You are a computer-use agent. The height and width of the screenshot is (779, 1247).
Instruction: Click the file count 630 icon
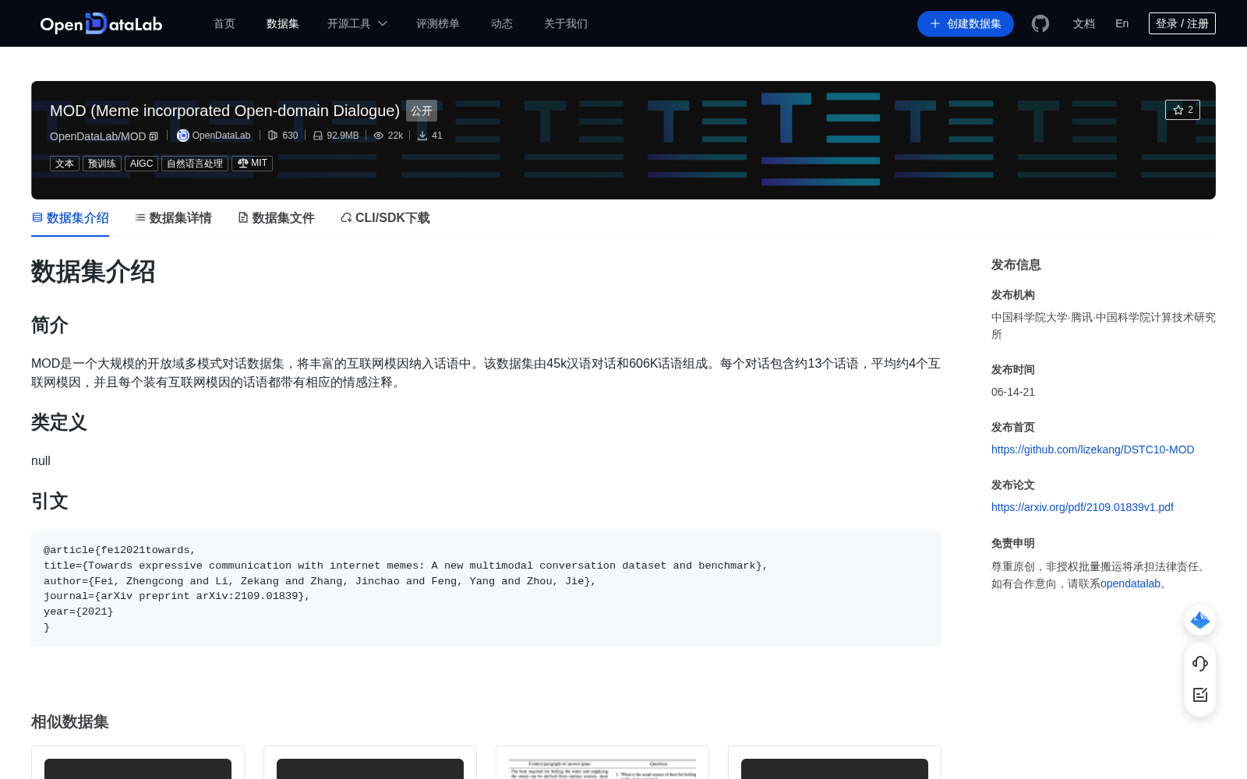273,136
